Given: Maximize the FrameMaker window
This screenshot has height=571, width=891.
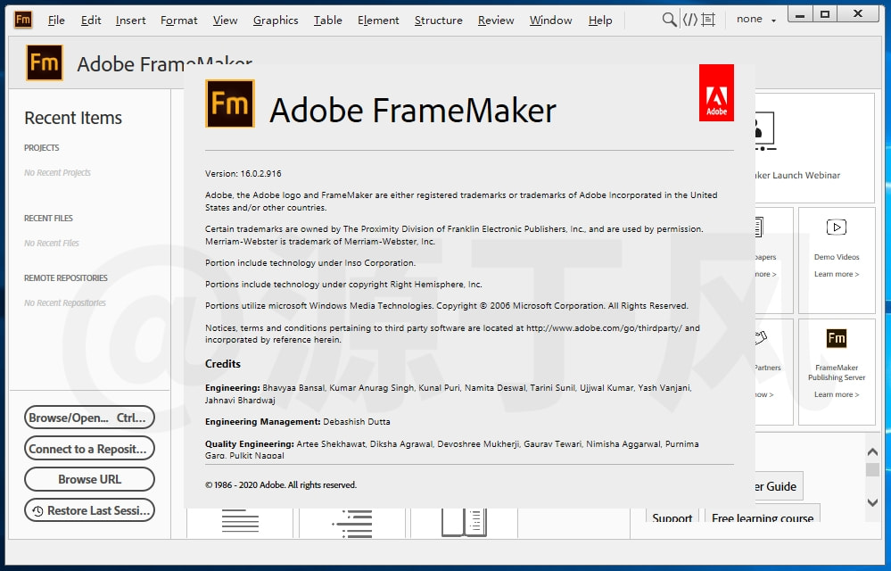Looking at the screenshot, I should coord(825,13).
